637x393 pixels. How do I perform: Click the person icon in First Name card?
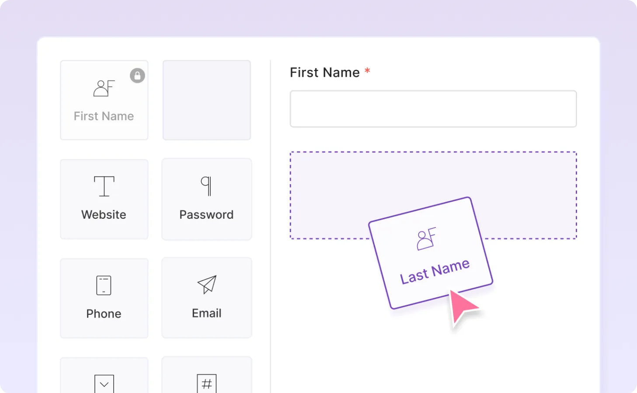[104, 88]
